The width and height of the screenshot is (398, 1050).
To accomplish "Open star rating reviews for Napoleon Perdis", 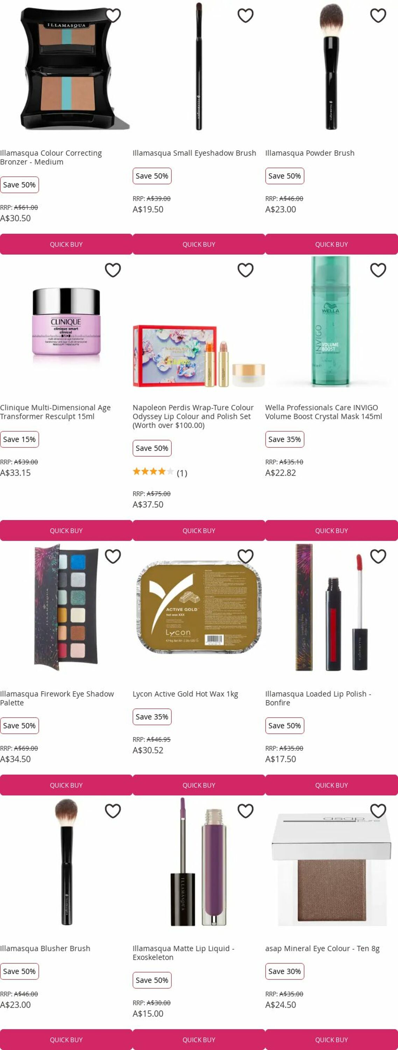I will tap(160, 472).
